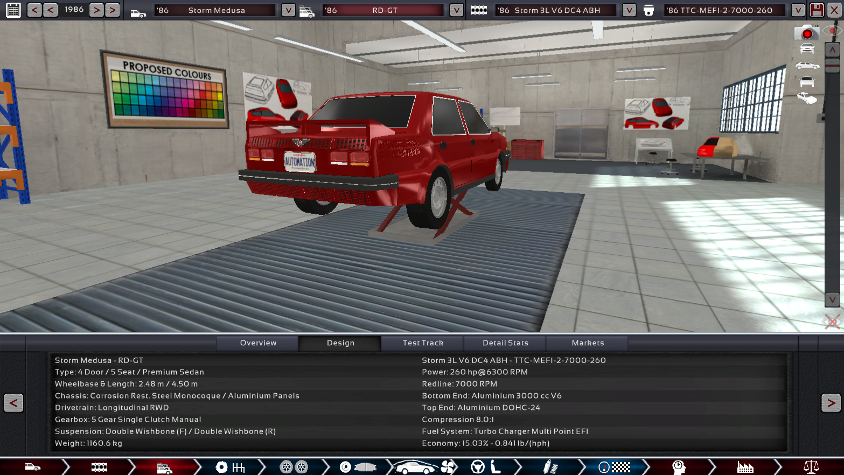Go to next page with right arrow button
This screenshot has height=475, width=844.
click(831, 403)
